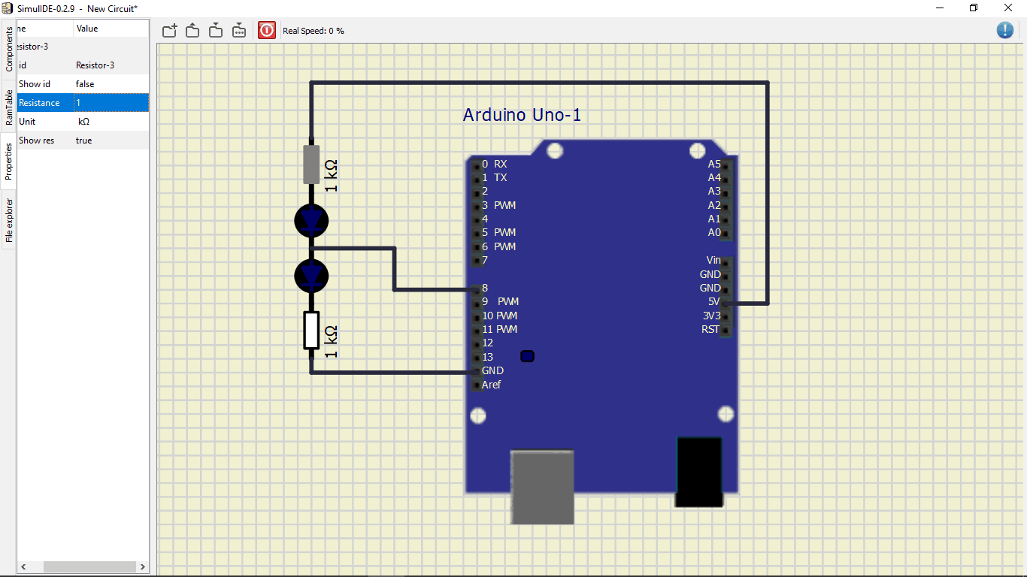Restore down the SimulIDE window
The height and width of the screenshot is (577, 1027).
pyautogui.click(x=974, y=8)
